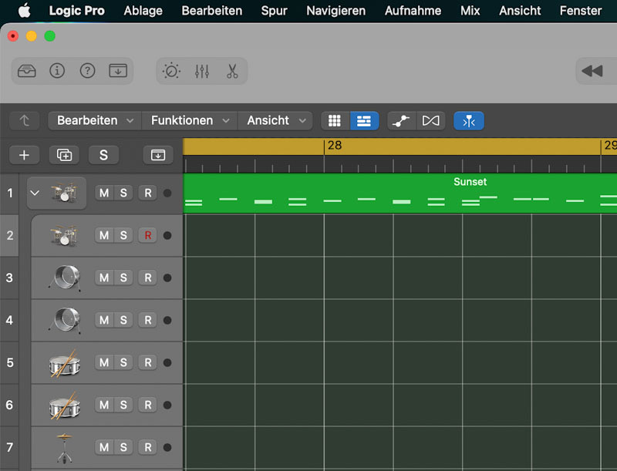Click the global Solo S button
The height and width of the screenshot is (471, 617).
coord(103,155)
